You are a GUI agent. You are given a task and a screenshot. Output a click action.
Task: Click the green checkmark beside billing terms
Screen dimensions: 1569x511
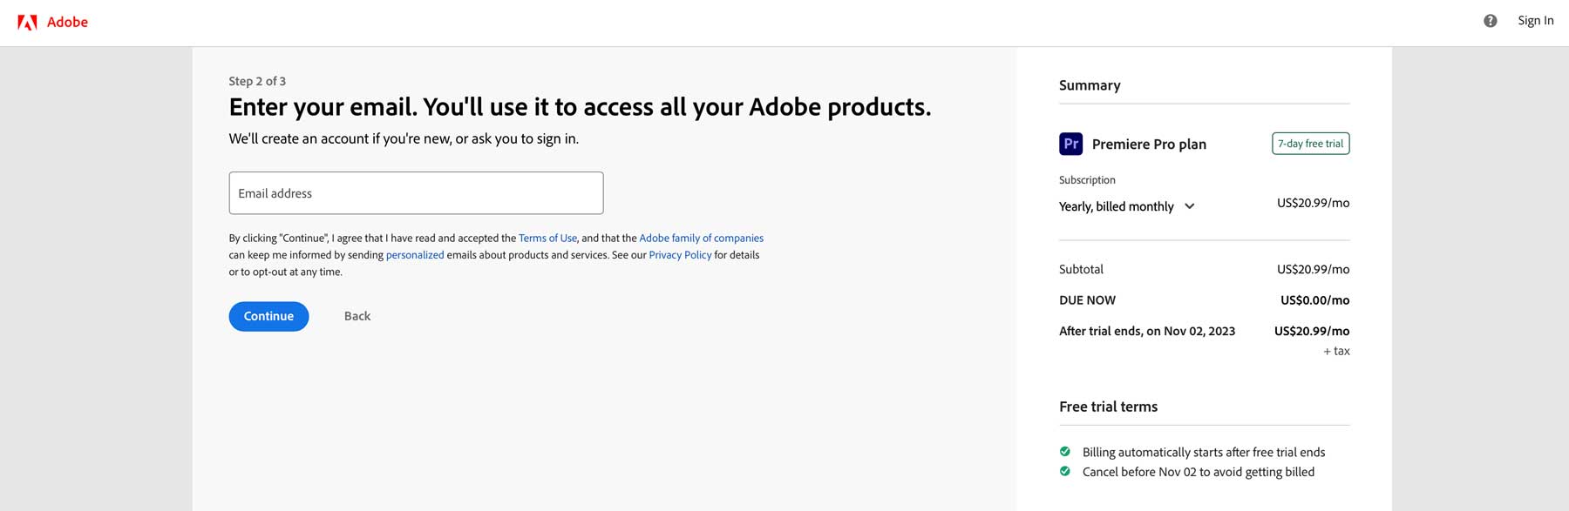pyautogui.click(x=1065, y=452)
